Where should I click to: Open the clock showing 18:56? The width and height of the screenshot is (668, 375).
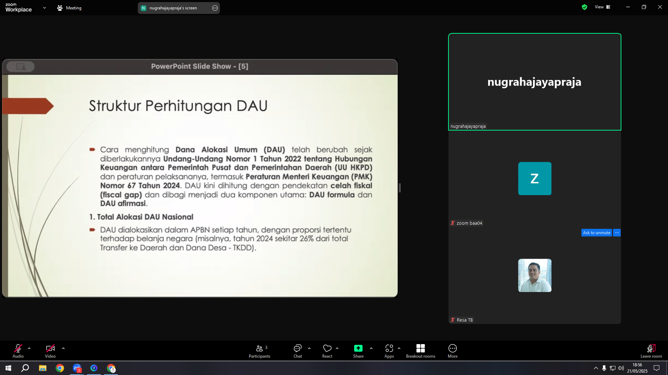[x=637, y=368]
